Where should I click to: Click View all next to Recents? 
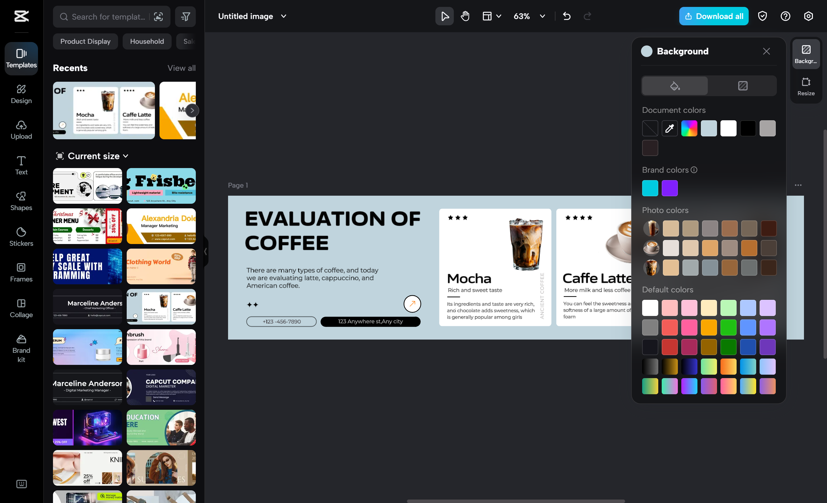(x=181, y=68)
